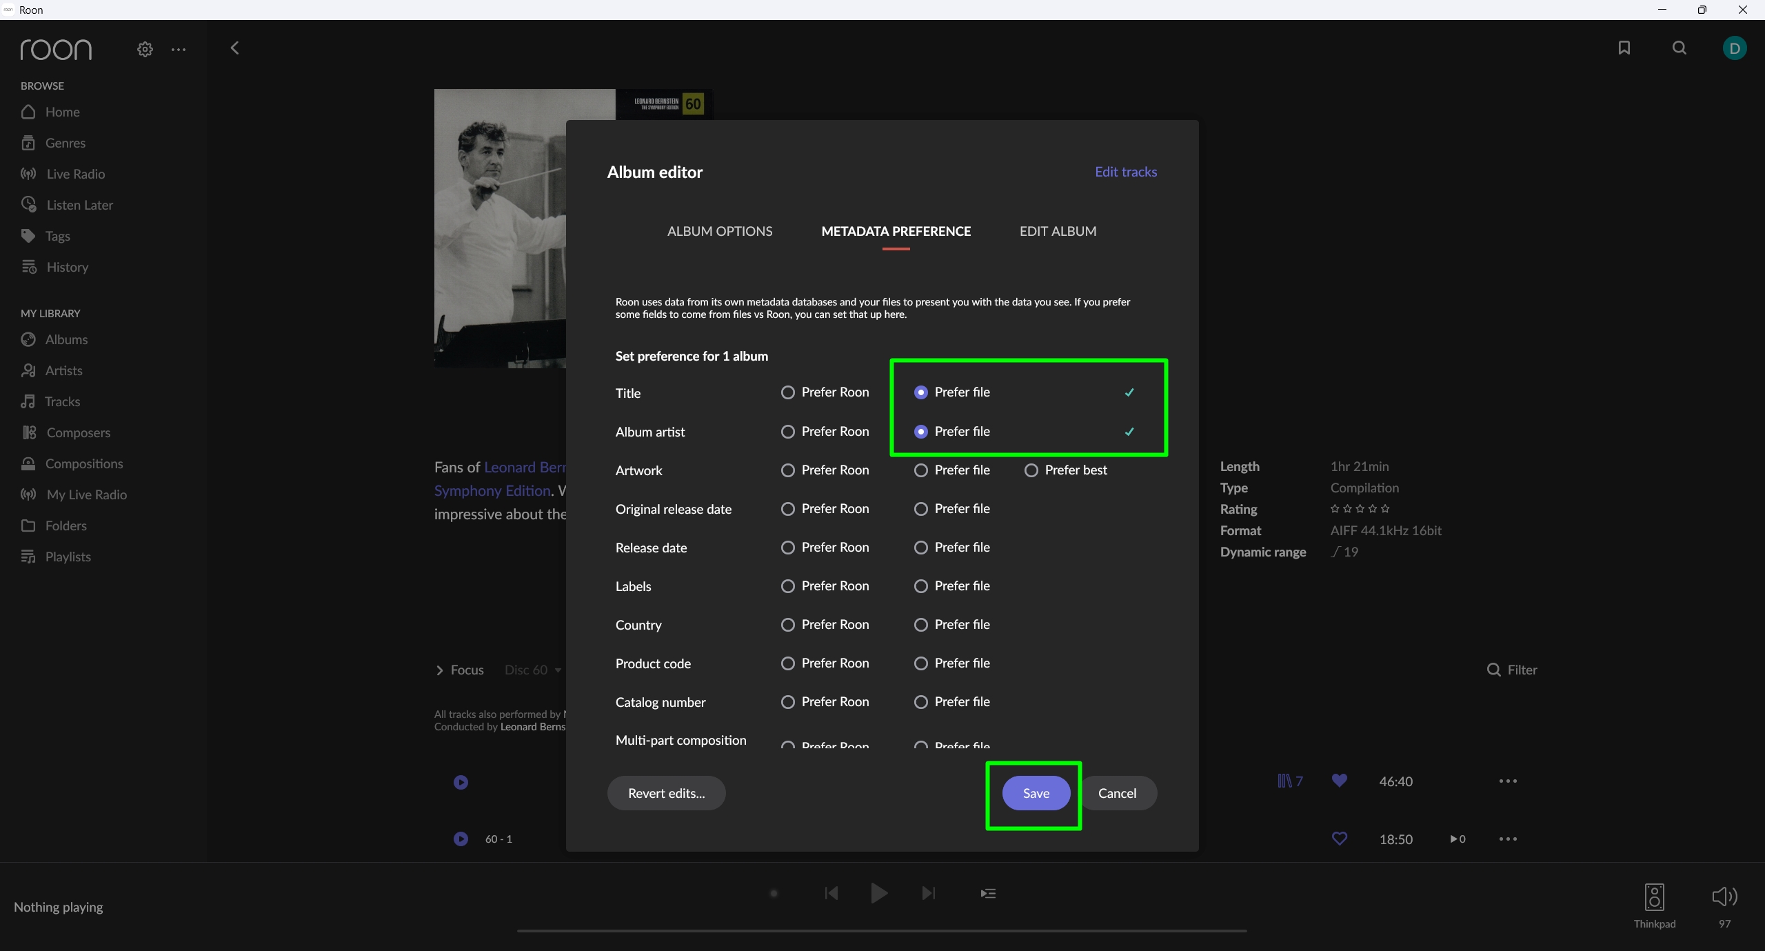Switch to the ALBUM OPTIONS tab
Image resolution: width=1765 pixels, height=951 pixels.
720,232
